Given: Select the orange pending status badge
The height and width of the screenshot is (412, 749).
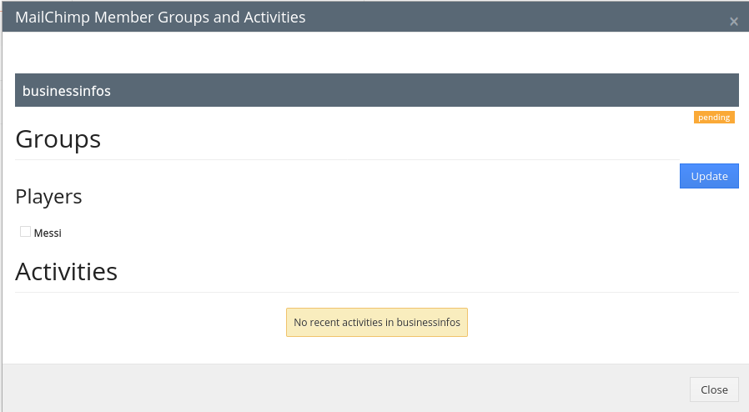Looking at the screenshot, I should [x=714, y=118].
